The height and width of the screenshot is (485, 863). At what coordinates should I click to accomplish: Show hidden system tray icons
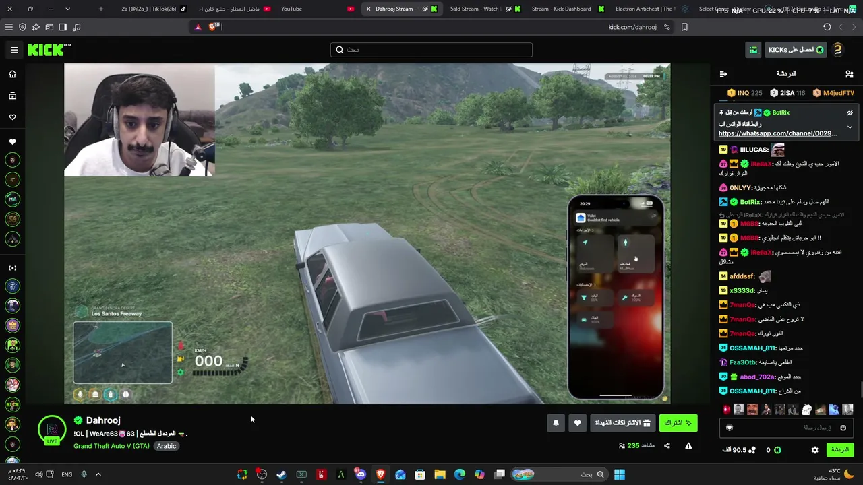tap(98, 474)
